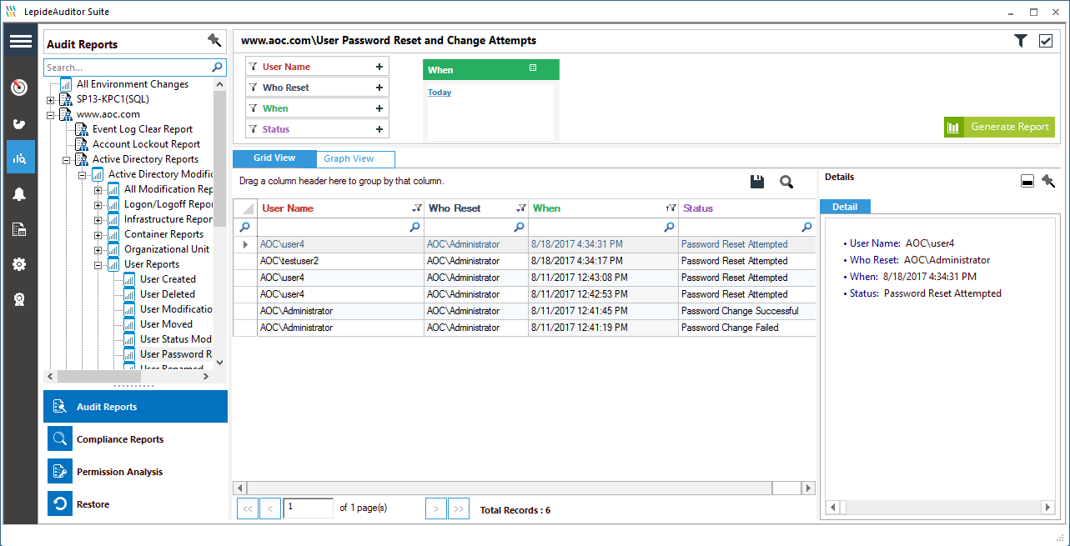
Task: Click the Generate Report button
Action: tap(999, 128)
